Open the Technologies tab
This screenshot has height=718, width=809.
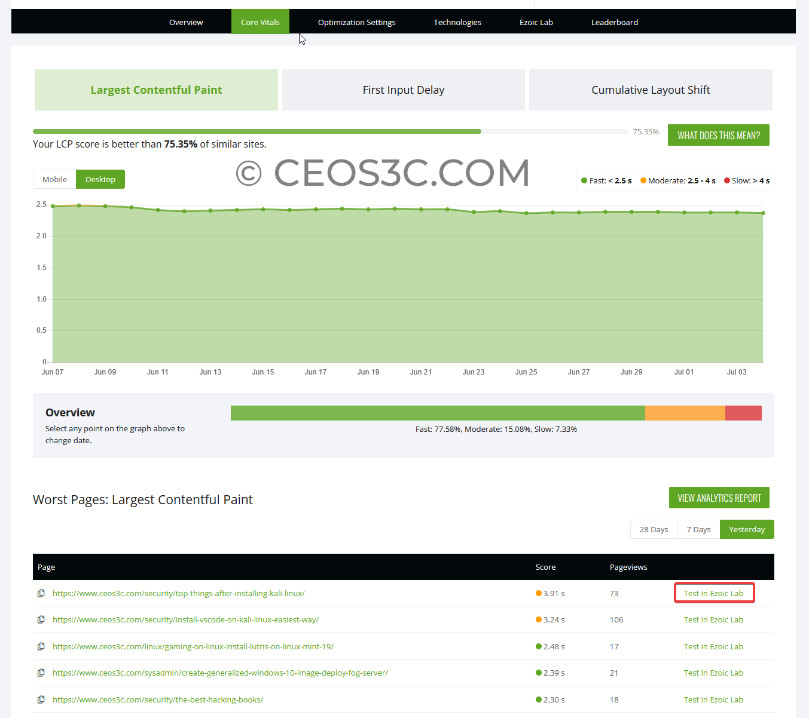point(457,22)
